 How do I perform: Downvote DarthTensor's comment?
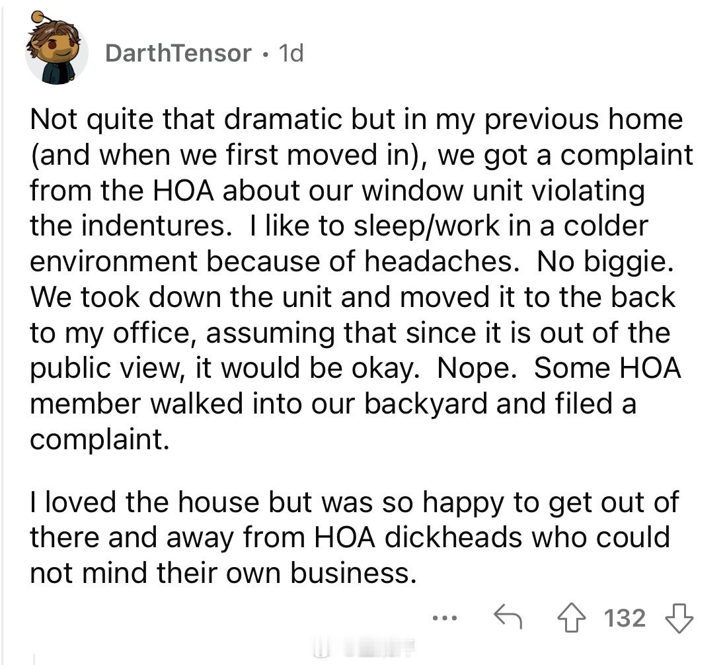point(679,618)
